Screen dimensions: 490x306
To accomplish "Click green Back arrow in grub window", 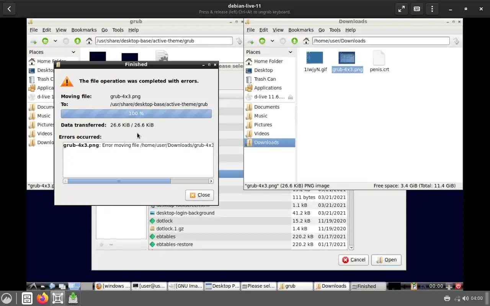I will (45, 41).
